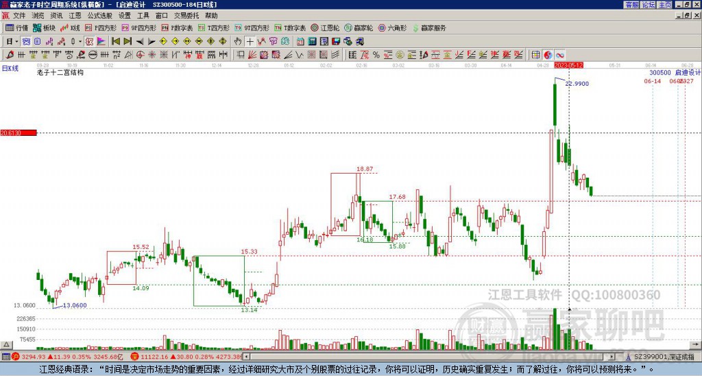The height and width of the screenshot is (376, 702).
Task: Click the horizontal scrollbar right arrow
Action: click(612, 357)
